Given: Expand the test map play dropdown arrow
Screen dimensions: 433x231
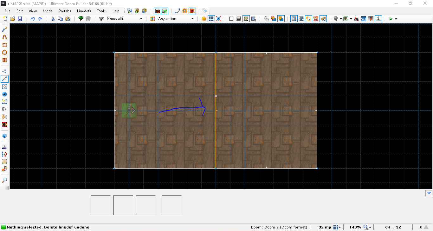Looking at the screenshot, I should pyautogui.click(x=396, y=19).
